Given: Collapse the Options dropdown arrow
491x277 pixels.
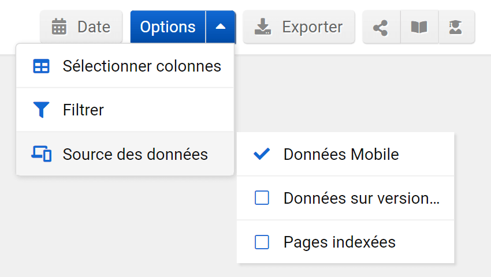Looking at the screenshot, I should point(221,27).
